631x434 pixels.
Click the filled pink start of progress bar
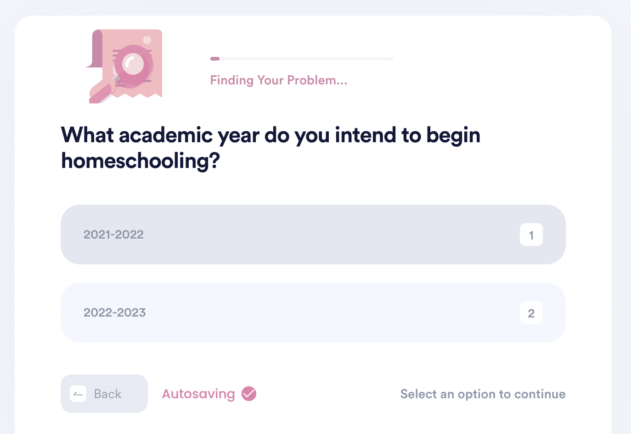click(215, 59)
